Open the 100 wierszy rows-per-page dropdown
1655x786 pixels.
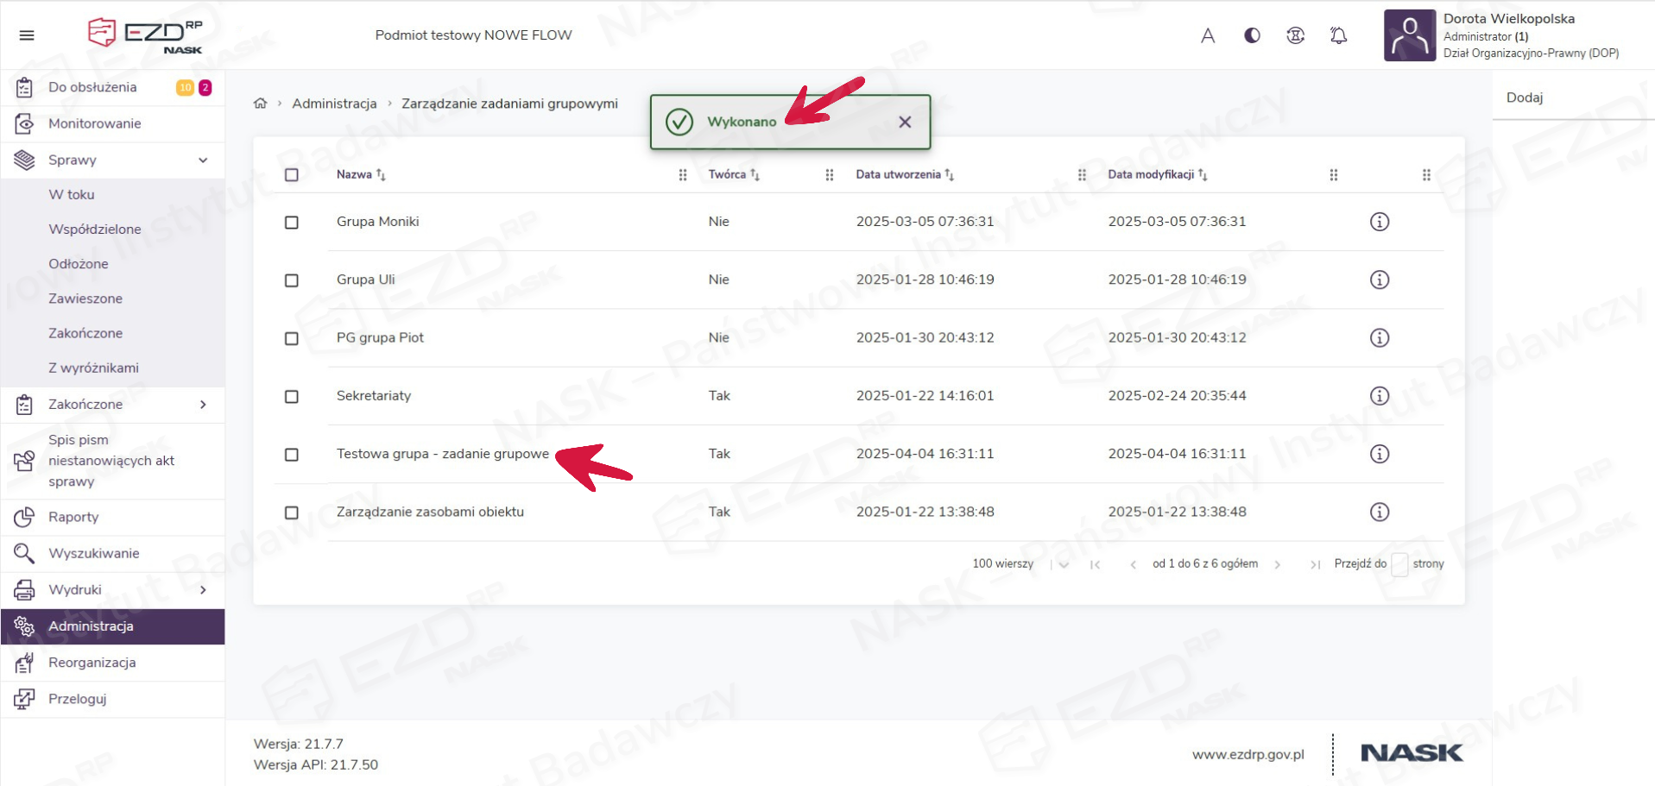pos(1063,564)
